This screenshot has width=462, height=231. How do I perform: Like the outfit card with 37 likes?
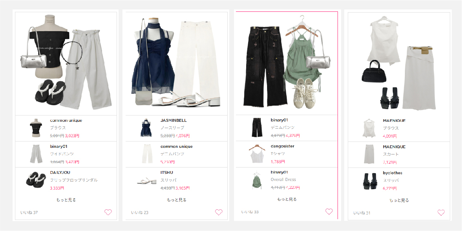(x=108, y=212)
